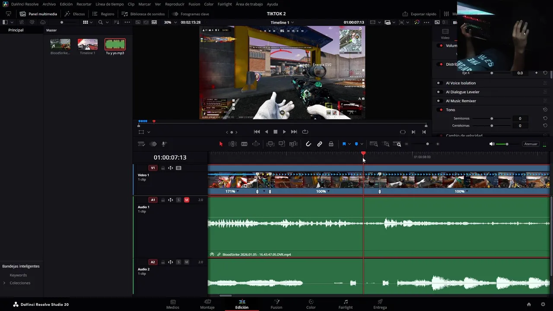Click the Atenuar button

click(x=531, y=144)
